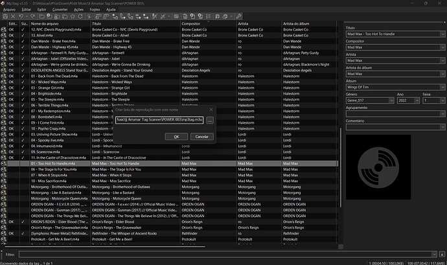Open the Filtro history dropdown arrow

434,254
